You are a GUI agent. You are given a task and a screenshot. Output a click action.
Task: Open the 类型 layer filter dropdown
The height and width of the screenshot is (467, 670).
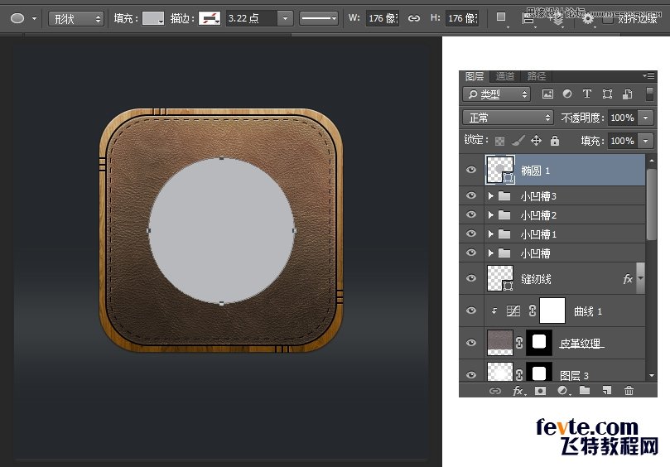pos(497,94)
